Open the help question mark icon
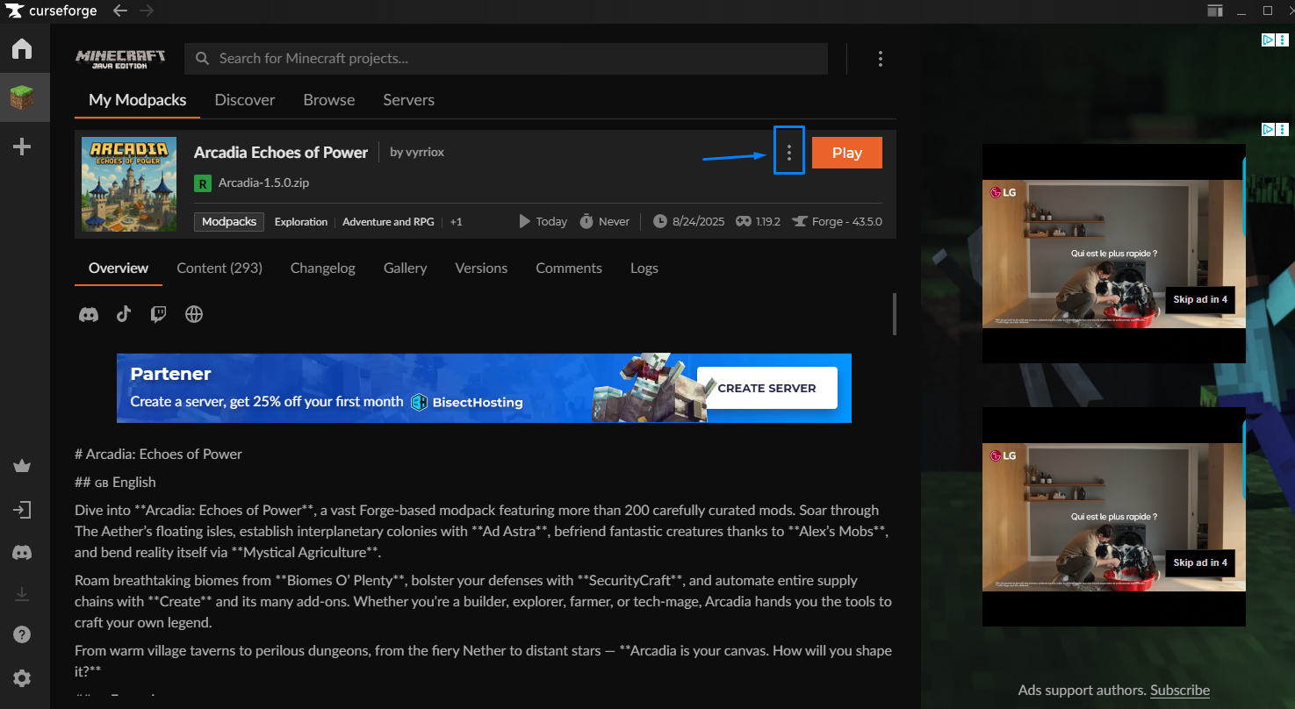The width and height of the screenshot is (1295, 709). 22,634
